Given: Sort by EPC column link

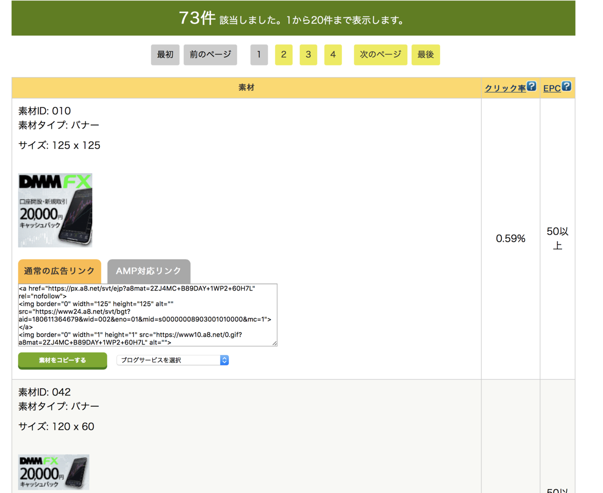Looking at the screenshot, I should click(x=552, y=89).
